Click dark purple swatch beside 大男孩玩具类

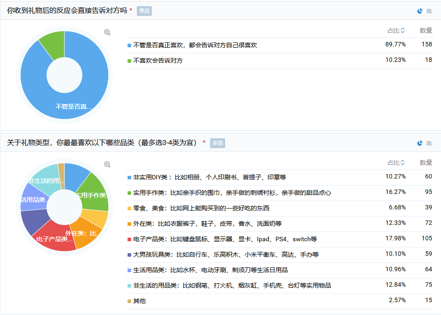(129, 255)
